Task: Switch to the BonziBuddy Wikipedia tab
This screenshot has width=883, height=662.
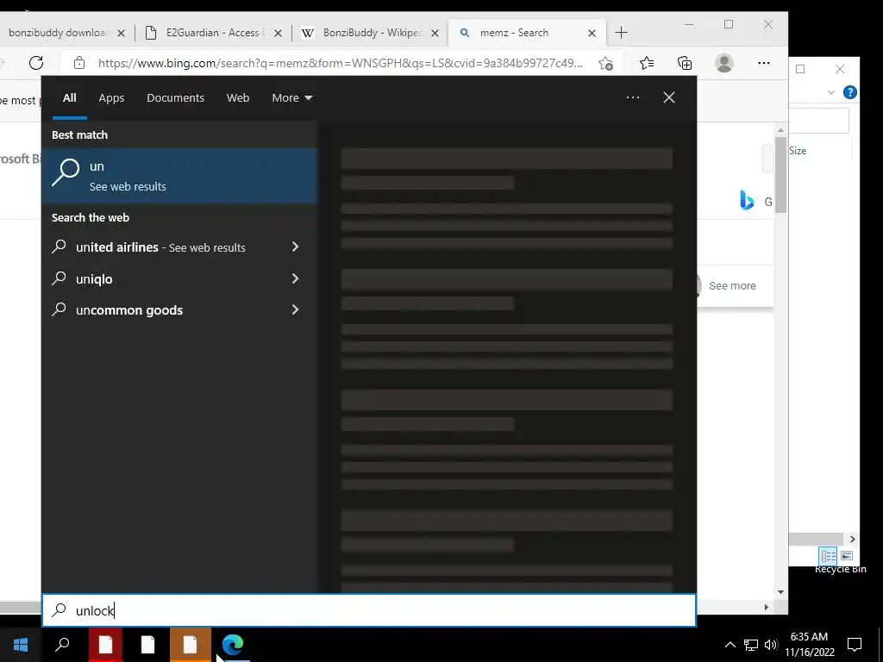Action: (371, 33)
